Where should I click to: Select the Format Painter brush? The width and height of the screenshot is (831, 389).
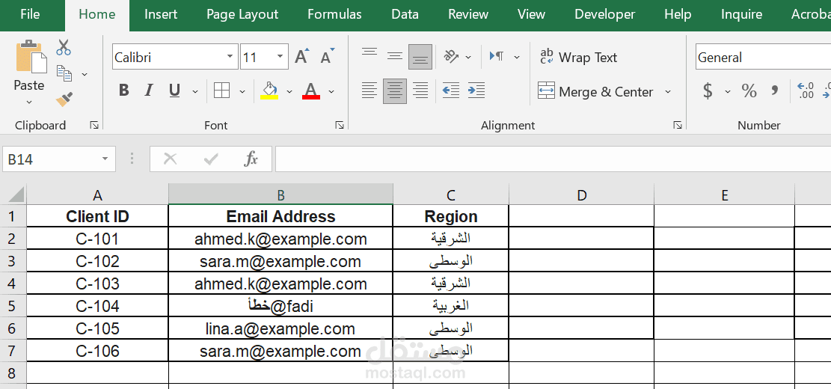(x=64, y=99)
